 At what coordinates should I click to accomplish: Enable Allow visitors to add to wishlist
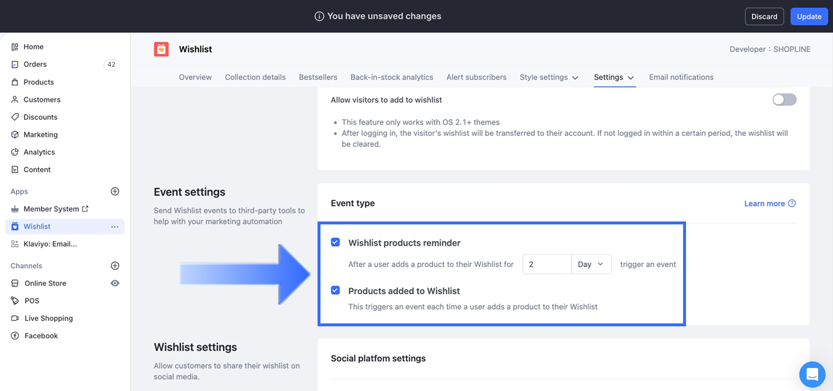pos(784,100)
